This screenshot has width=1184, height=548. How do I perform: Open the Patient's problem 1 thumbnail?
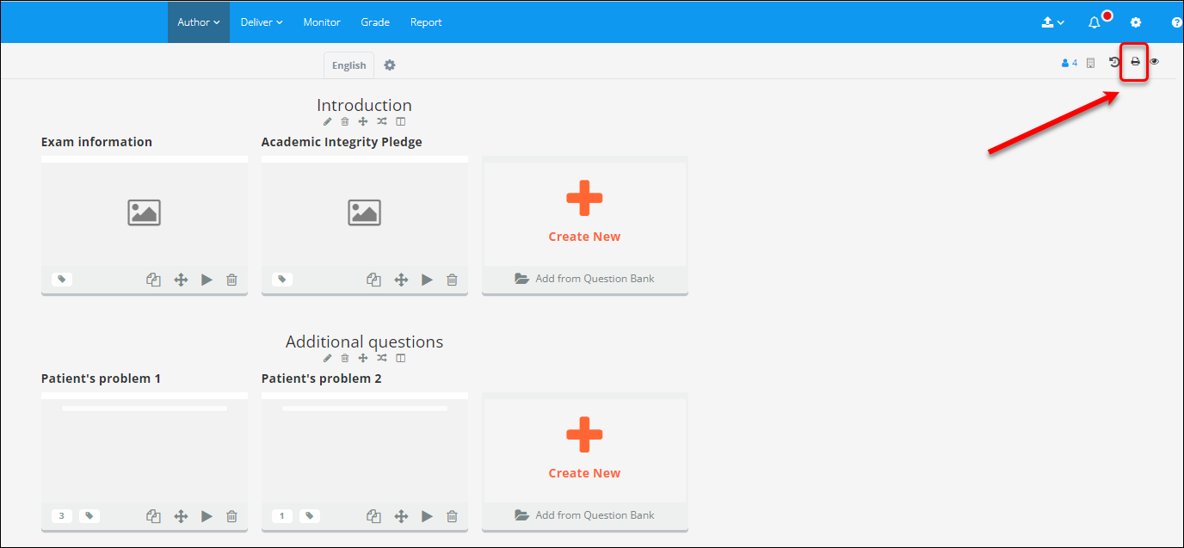[x=145, y=449]
